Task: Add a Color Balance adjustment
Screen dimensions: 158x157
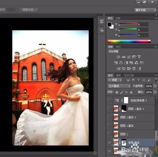Action: tap(121, 63)
